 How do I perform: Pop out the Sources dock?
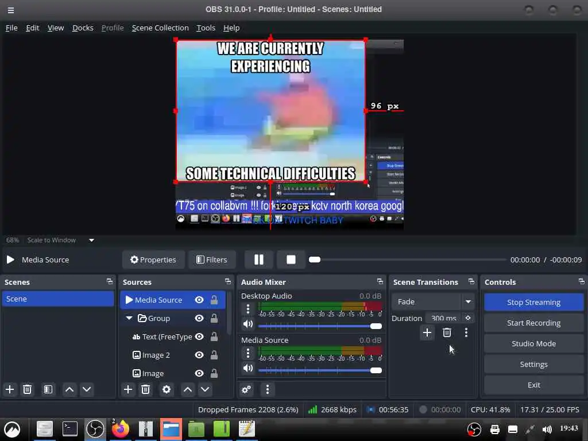click(227, 281)
